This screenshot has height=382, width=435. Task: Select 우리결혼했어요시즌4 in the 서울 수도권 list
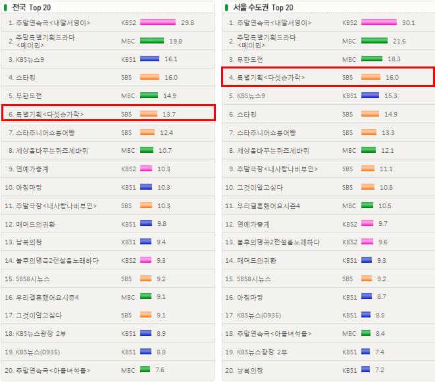click(269, 205)
